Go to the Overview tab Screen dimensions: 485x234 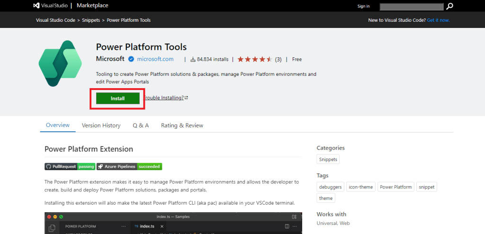[58, 125]
